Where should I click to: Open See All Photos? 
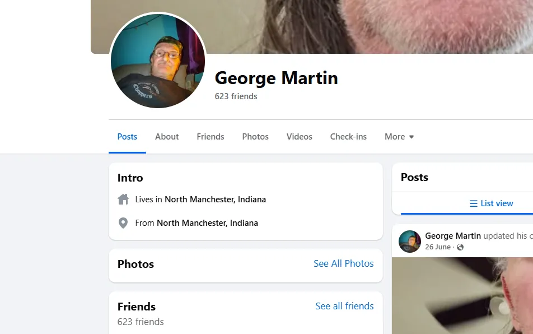point(343,263)
